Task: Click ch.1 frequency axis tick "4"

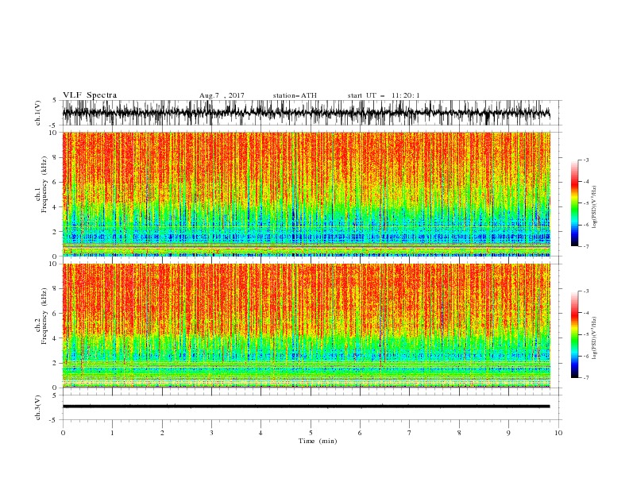Action: click(55, 207)
